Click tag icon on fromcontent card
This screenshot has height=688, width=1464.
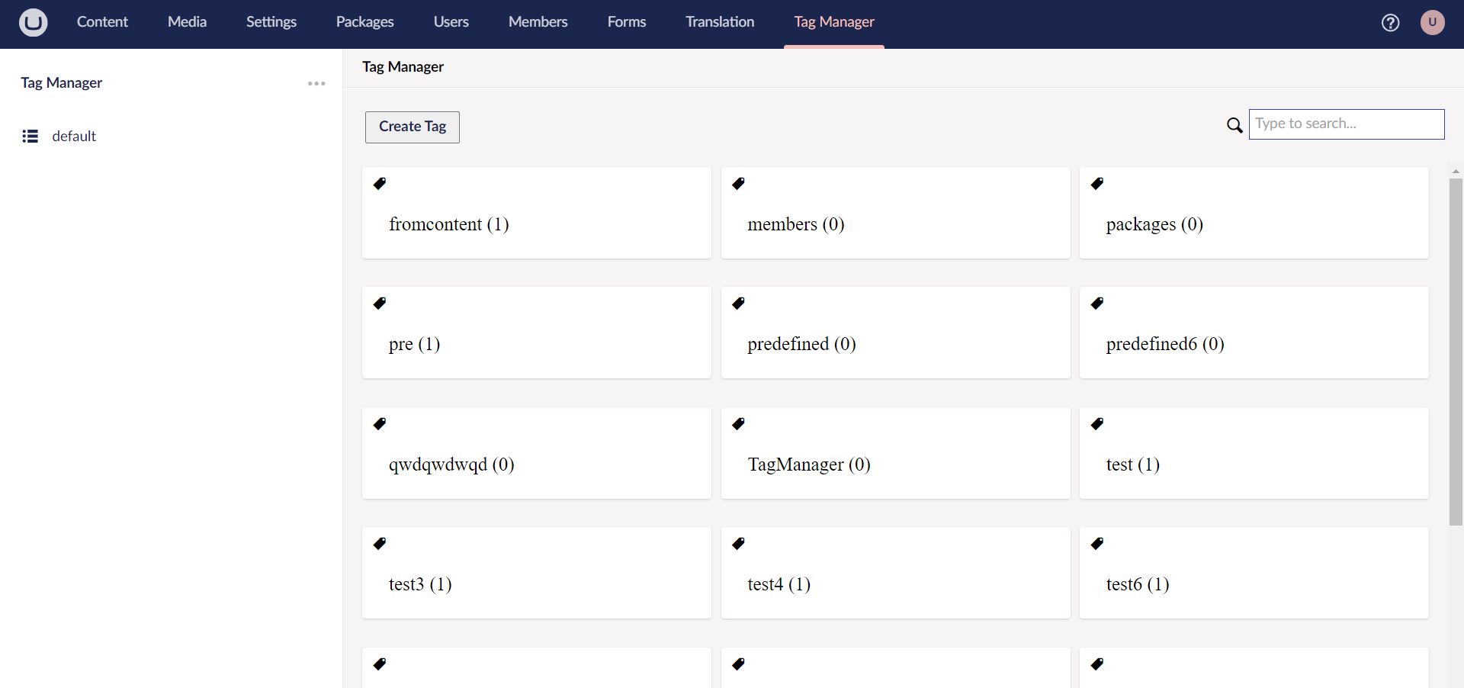point(380,183)
